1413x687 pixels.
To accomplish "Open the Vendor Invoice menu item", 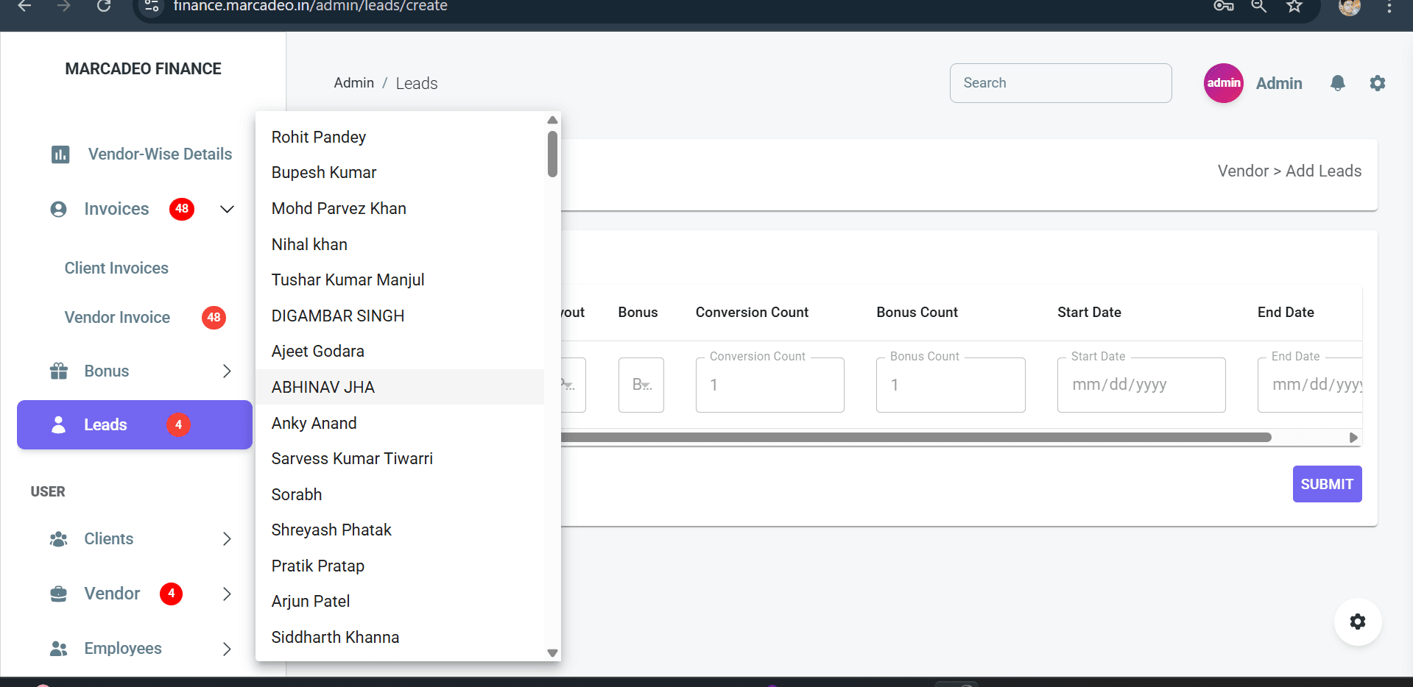I will point(116,317).
